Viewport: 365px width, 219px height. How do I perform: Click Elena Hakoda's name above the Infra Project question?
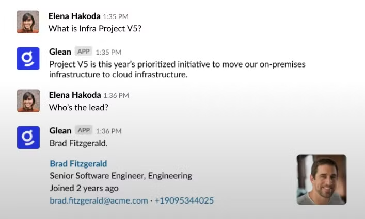(x=73, y=16)
